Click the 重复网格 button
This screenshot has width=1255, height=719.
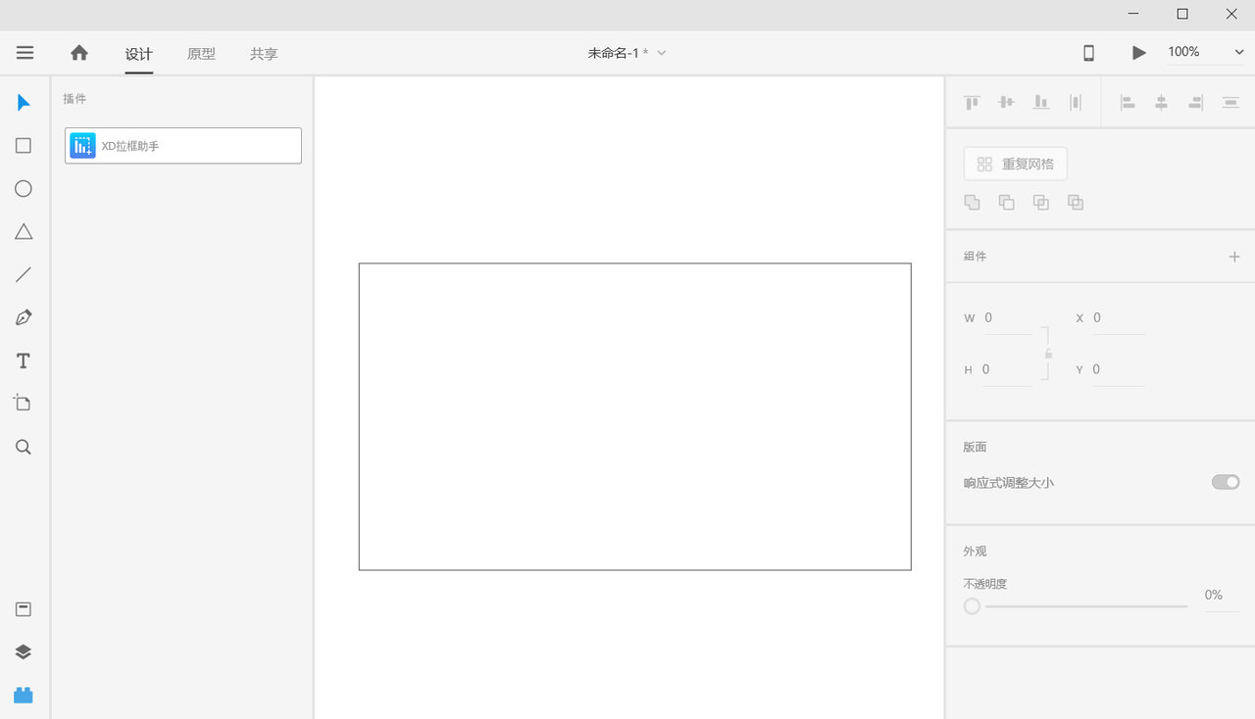pyautogui.click(x=1016, y=164)
